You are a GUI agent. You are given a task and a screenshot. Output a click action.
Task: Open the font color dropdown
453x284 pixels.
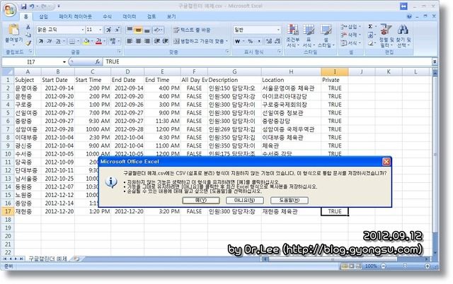pos(104,42)
